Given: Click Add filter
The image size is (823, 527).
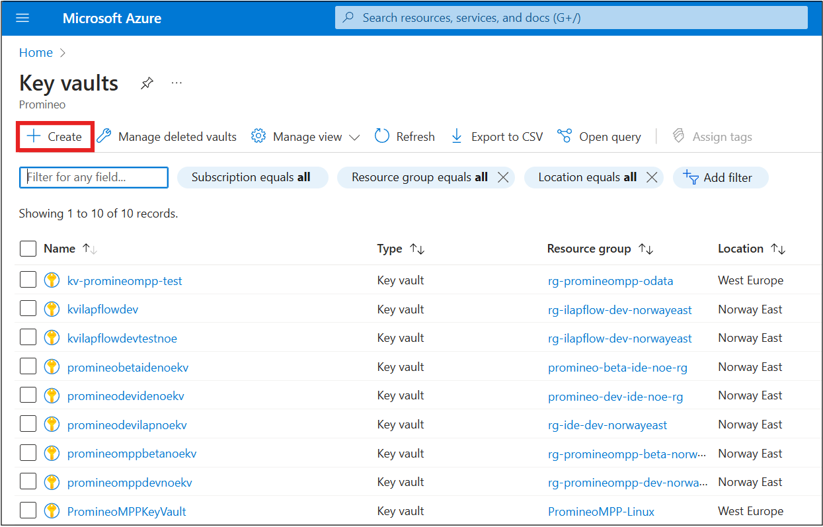Looking at the screenshot, I should (721, 177).
